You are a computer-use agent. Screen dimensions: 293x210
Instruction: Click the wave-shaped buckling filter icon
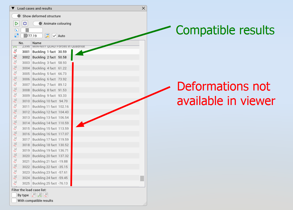[x=46, y=195]
